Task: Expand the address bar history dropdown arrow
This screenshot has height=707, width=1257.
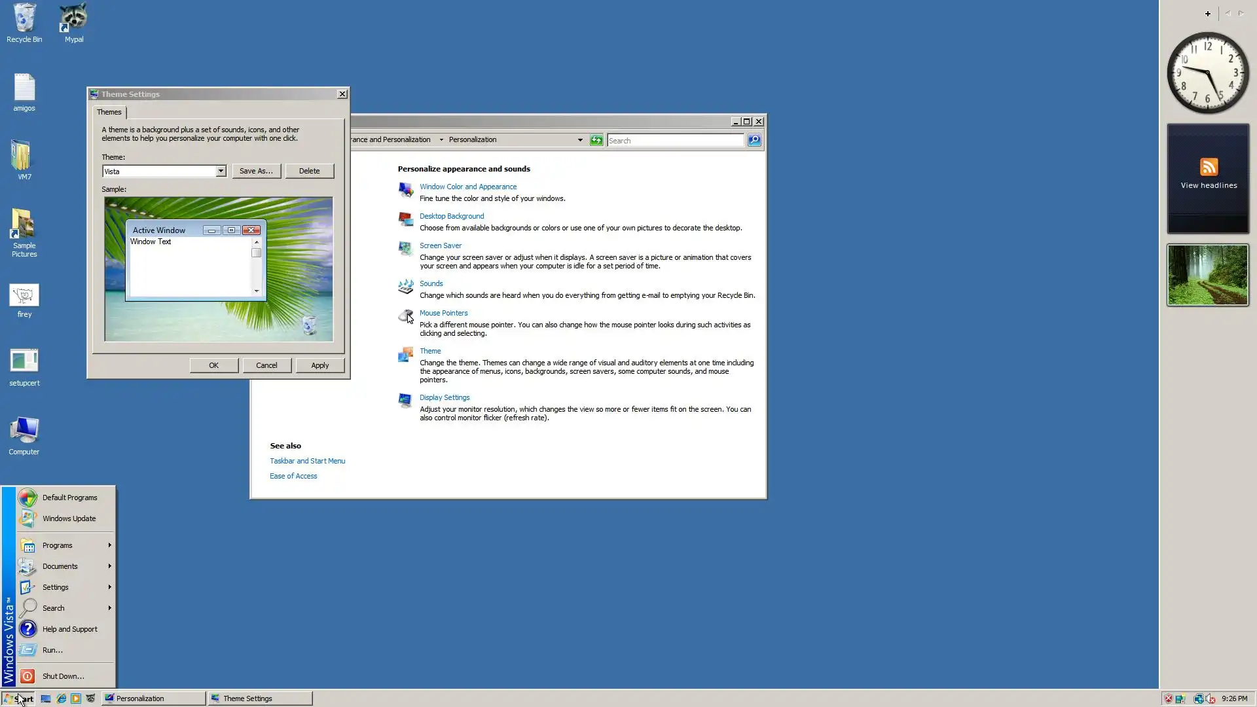Action: pyautogui.click(x=580, y=140)
